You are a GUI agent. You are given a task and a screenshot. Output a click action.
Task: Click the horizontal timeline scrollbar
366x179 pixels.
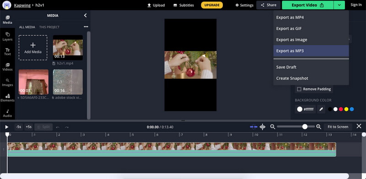(175, 176)
